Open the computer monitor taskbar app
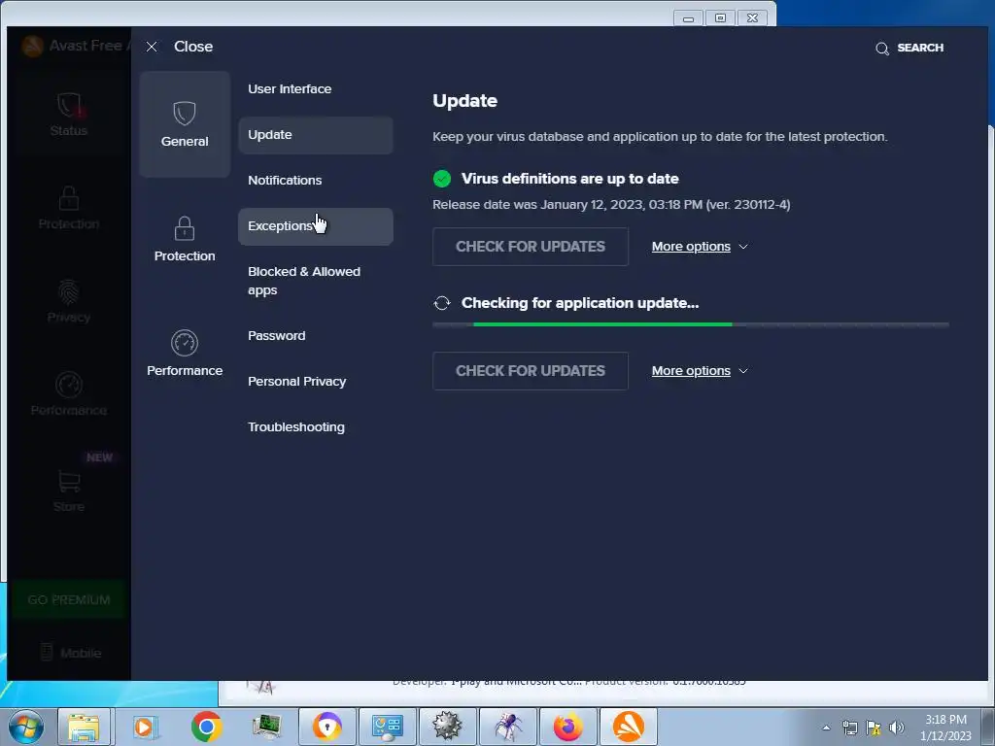 [266, 727]
